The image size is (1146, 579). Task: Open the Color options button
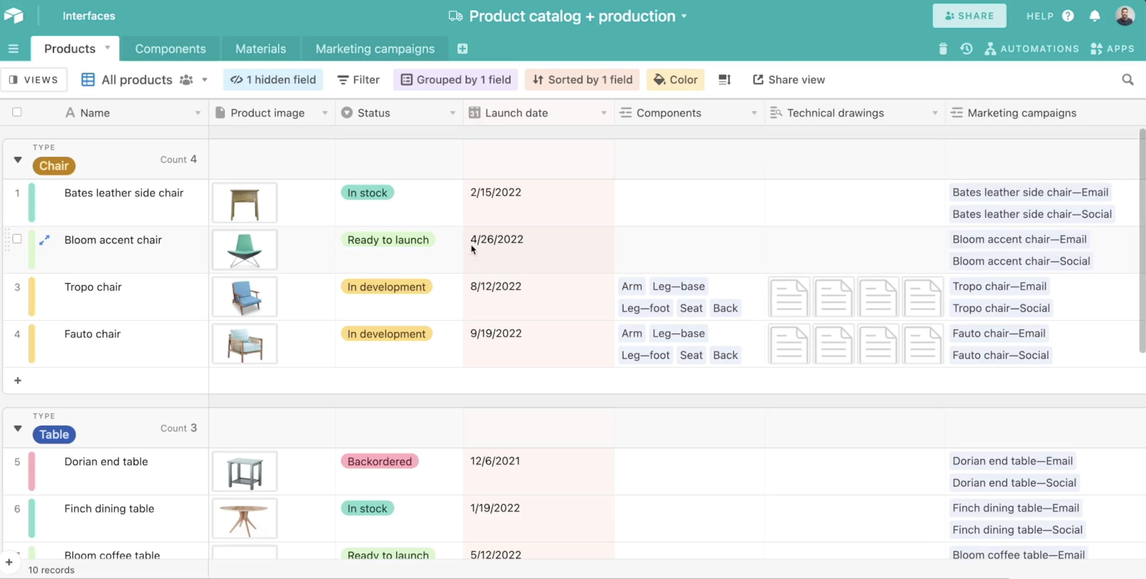tap(675, 80)
